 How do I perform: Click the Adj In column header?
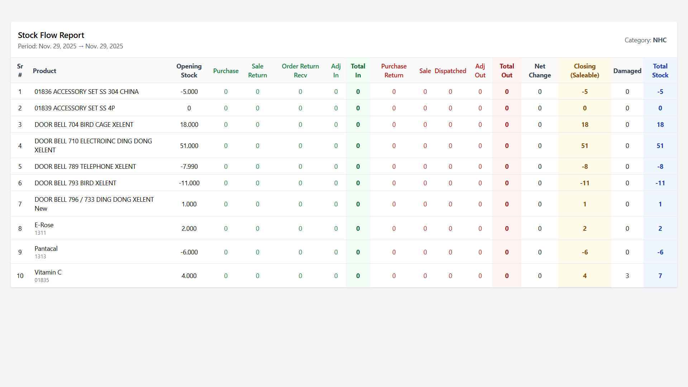336,71
